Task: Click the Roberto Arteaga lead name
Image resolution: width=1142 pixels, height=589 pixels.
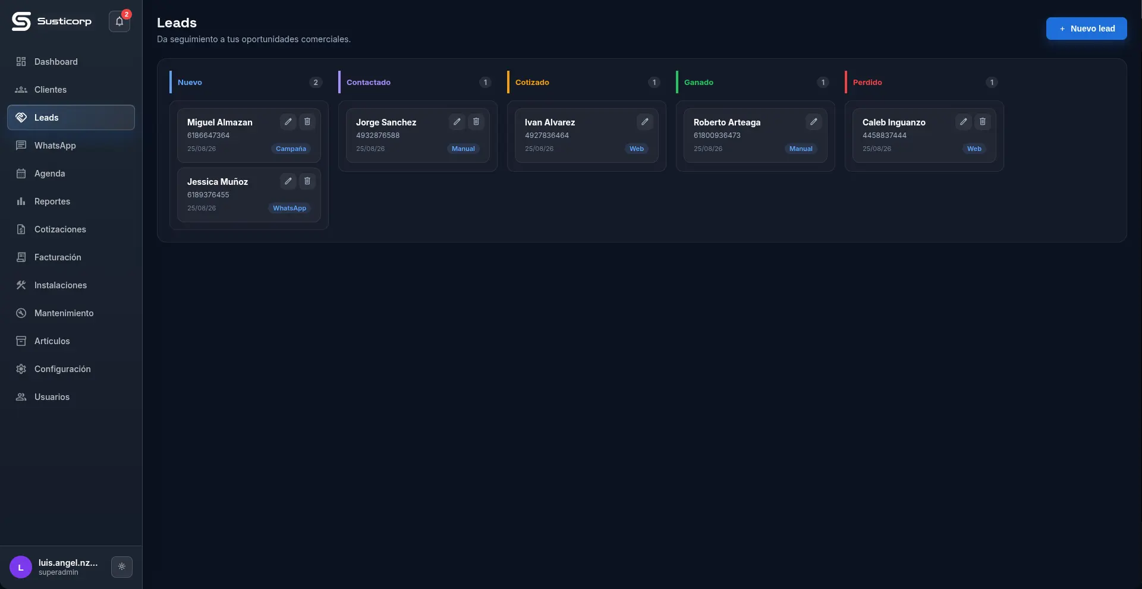Action: [727, 122]
